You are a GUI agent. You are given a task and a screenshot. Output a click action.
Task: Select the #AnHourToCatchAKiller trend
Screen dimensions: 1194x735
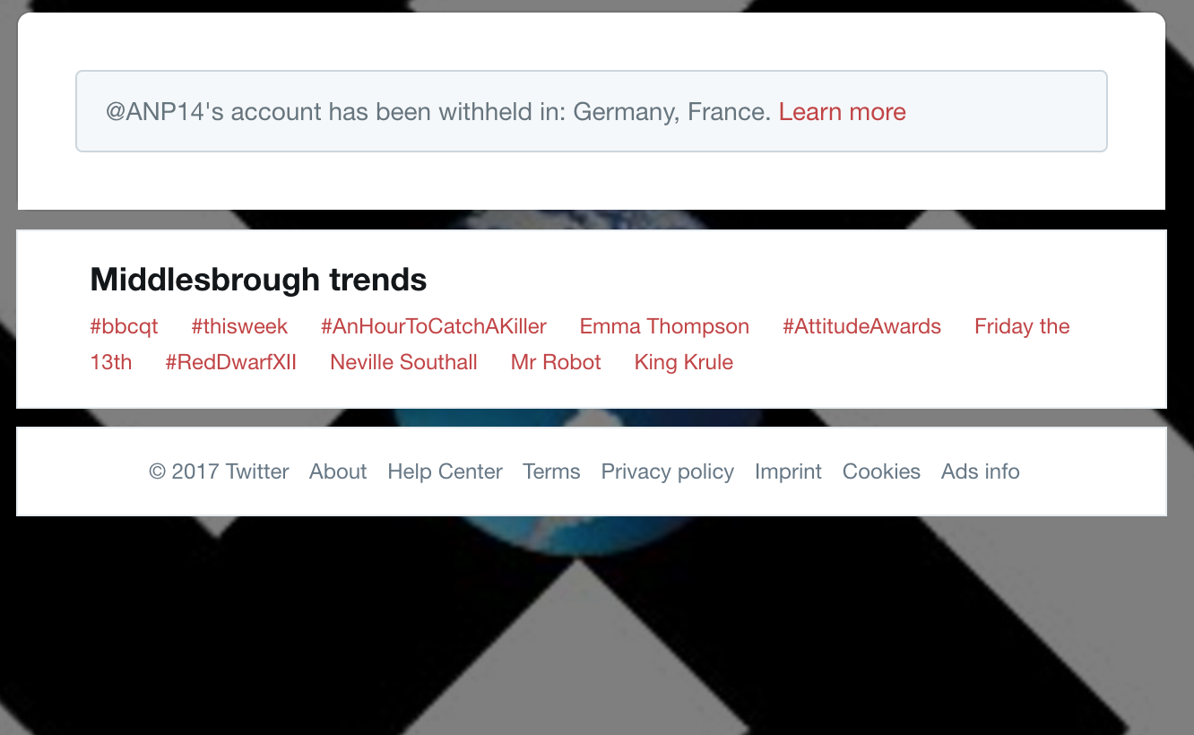point(433,326)
